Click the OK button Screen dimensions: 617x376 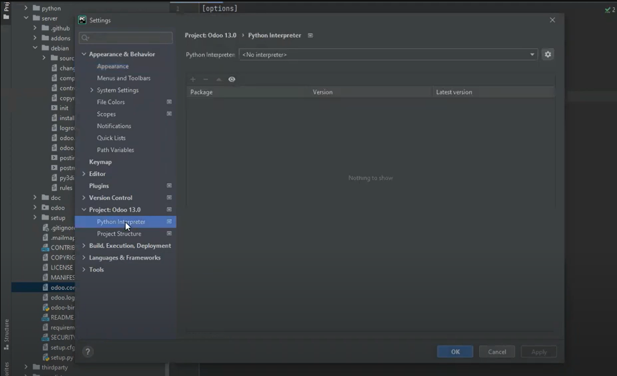(x=455, y=352)
